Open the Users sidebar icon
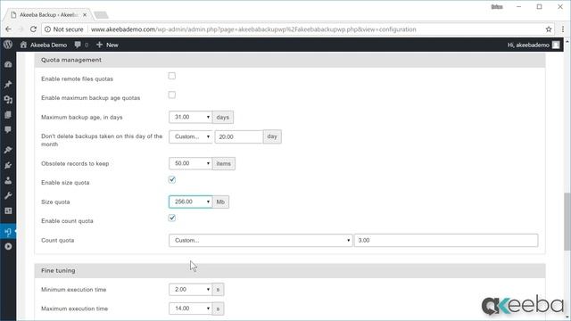The image size is (571, 321). 8,180
